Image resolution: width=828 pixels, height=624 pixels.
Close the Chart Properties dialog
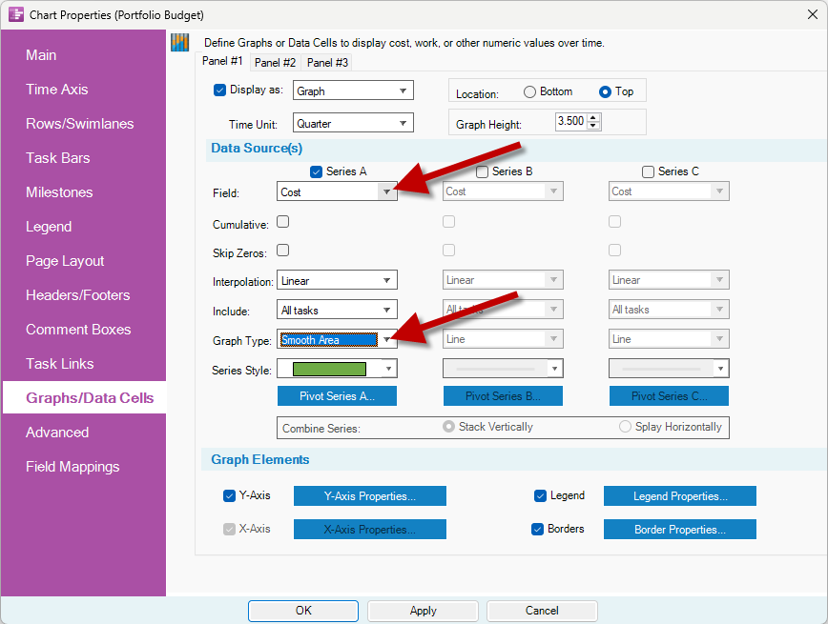pyautogui.click(x=812, y=14)
